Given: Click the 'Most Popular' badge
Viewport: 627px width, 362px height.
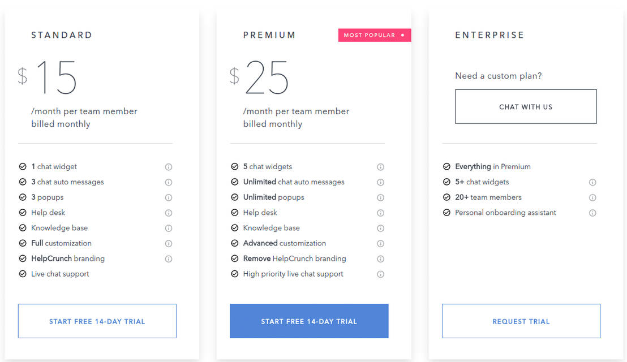Looking at the screenshot, I should tap(374, 35).
